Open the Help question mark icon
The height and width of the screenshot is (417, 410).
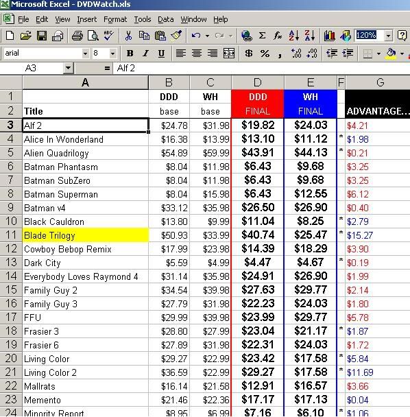click(x=402, y=36)
